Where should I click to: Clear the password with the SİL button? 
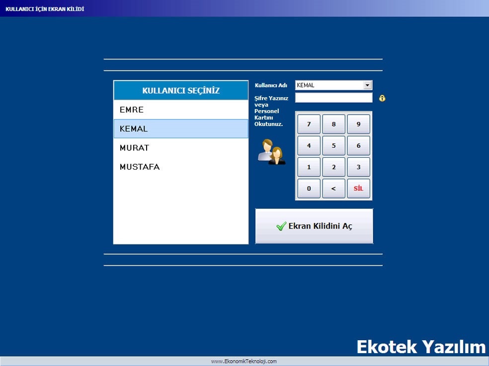click(359, 188)
